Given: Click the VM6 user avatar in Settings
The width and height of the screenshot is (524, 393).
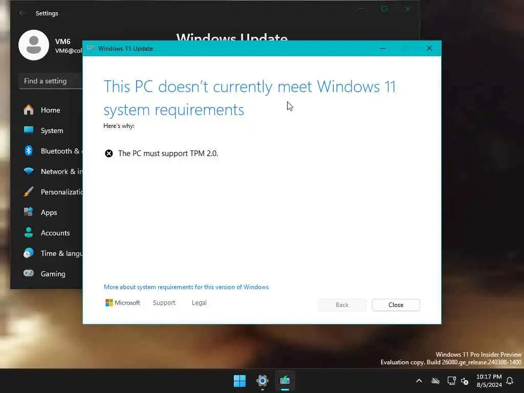Looking at the screenshot, I should (x=34, y=45).
